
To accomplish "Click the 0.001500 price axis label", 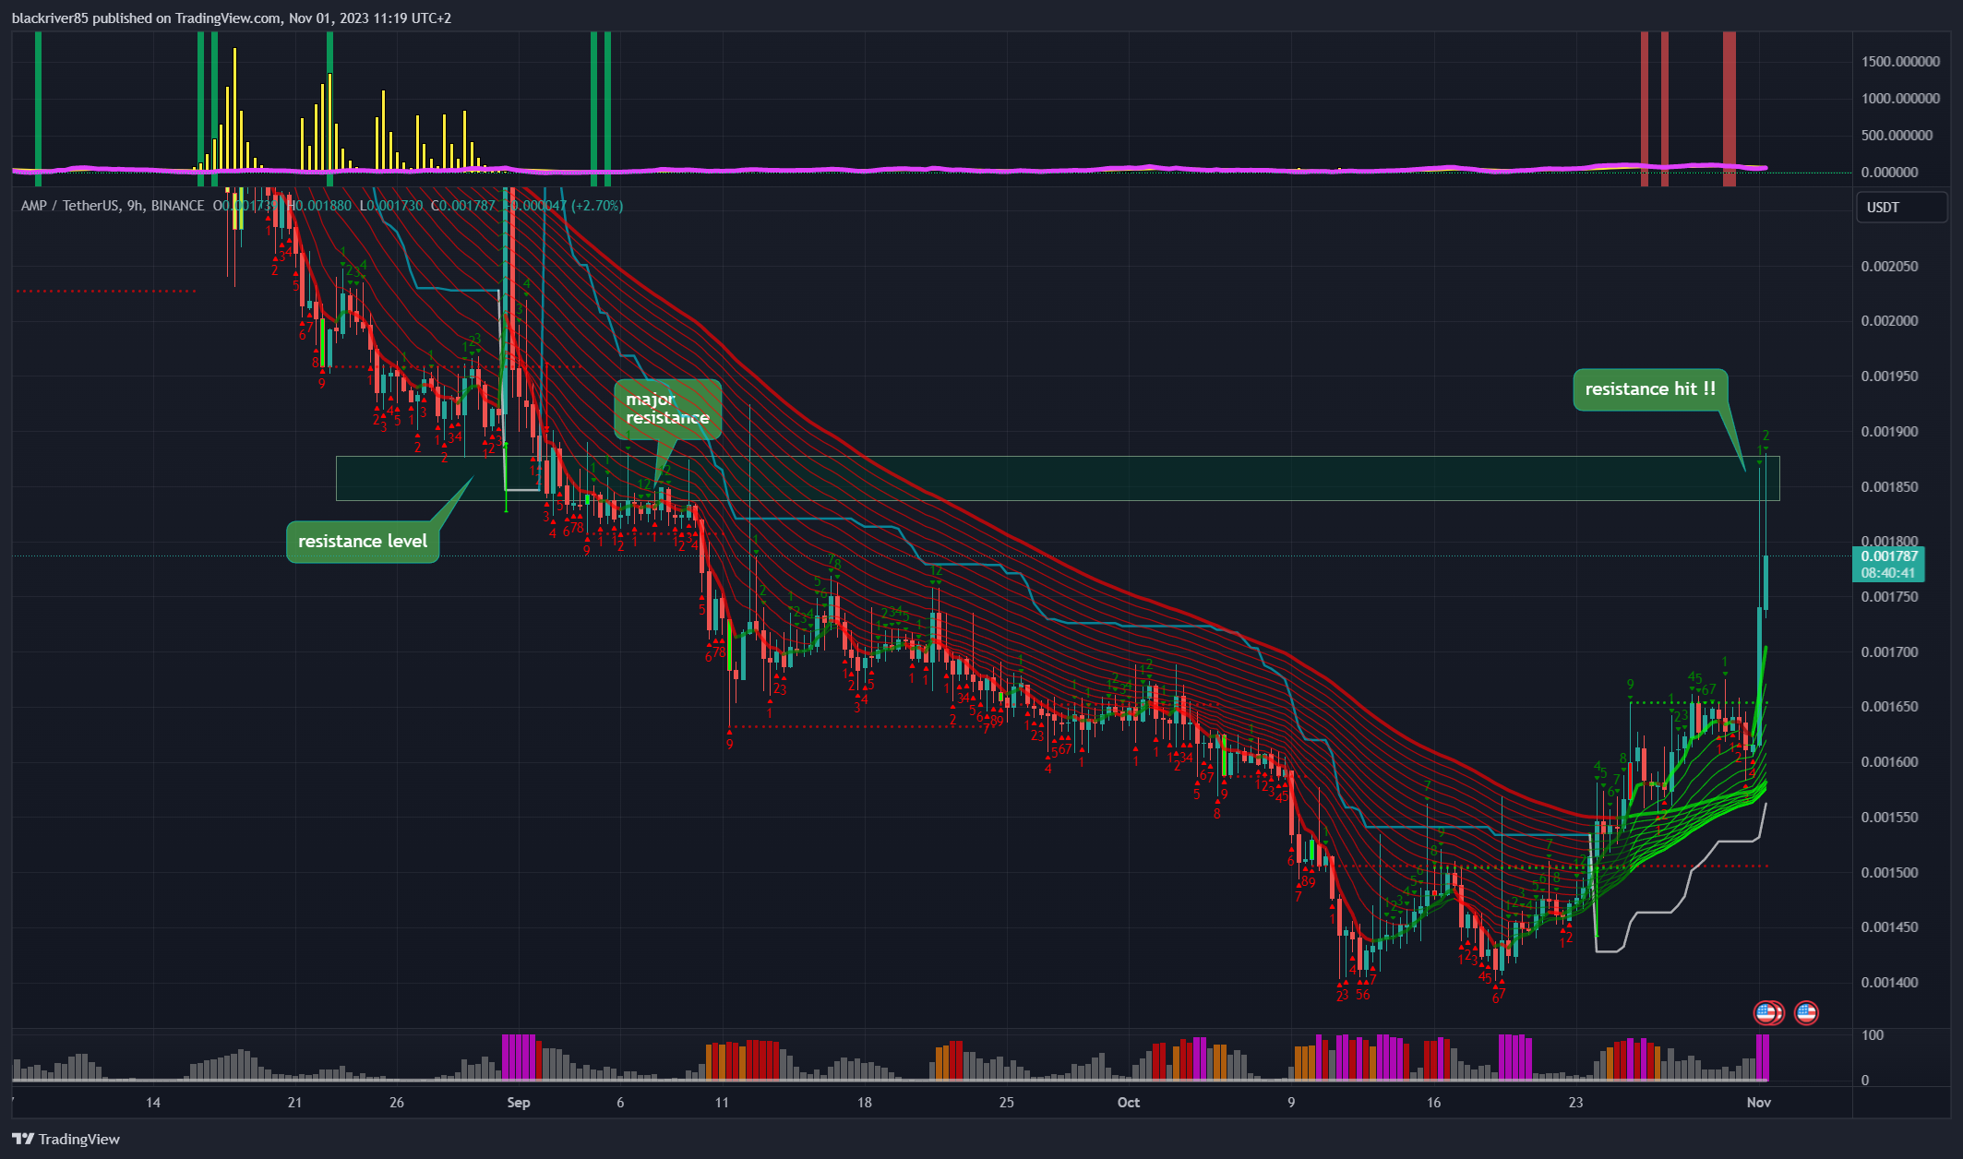I will (x=1889, y=873).
